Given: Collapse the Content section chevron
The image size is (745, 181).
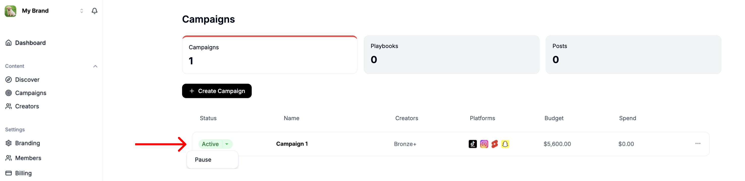Looking at the screenshot, I should (95, 66).
